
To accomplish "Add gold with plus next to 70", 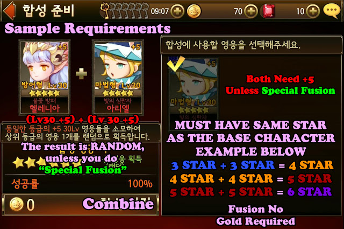I will [251, 11].
